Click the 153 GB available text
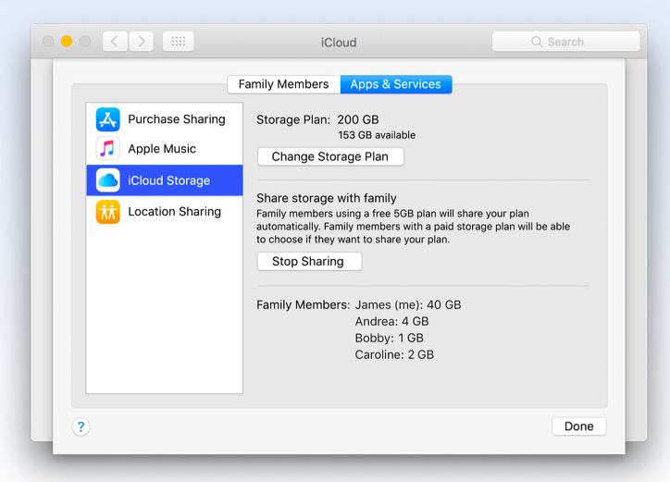Image resolution: width=670 pixels, height=482 pixels. (x=377, y=135)
